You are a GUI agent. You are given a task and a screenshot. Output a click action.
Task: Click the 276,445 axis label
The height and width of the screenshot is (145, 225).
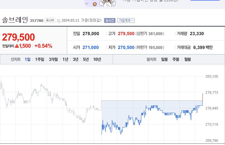pos(212,108)
